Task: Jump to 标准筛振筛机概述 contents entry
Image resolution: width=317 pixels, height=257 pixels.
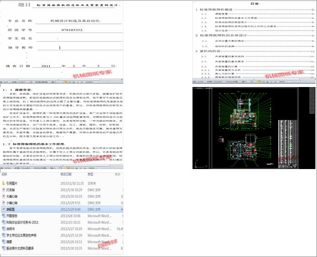Action: 216,10
